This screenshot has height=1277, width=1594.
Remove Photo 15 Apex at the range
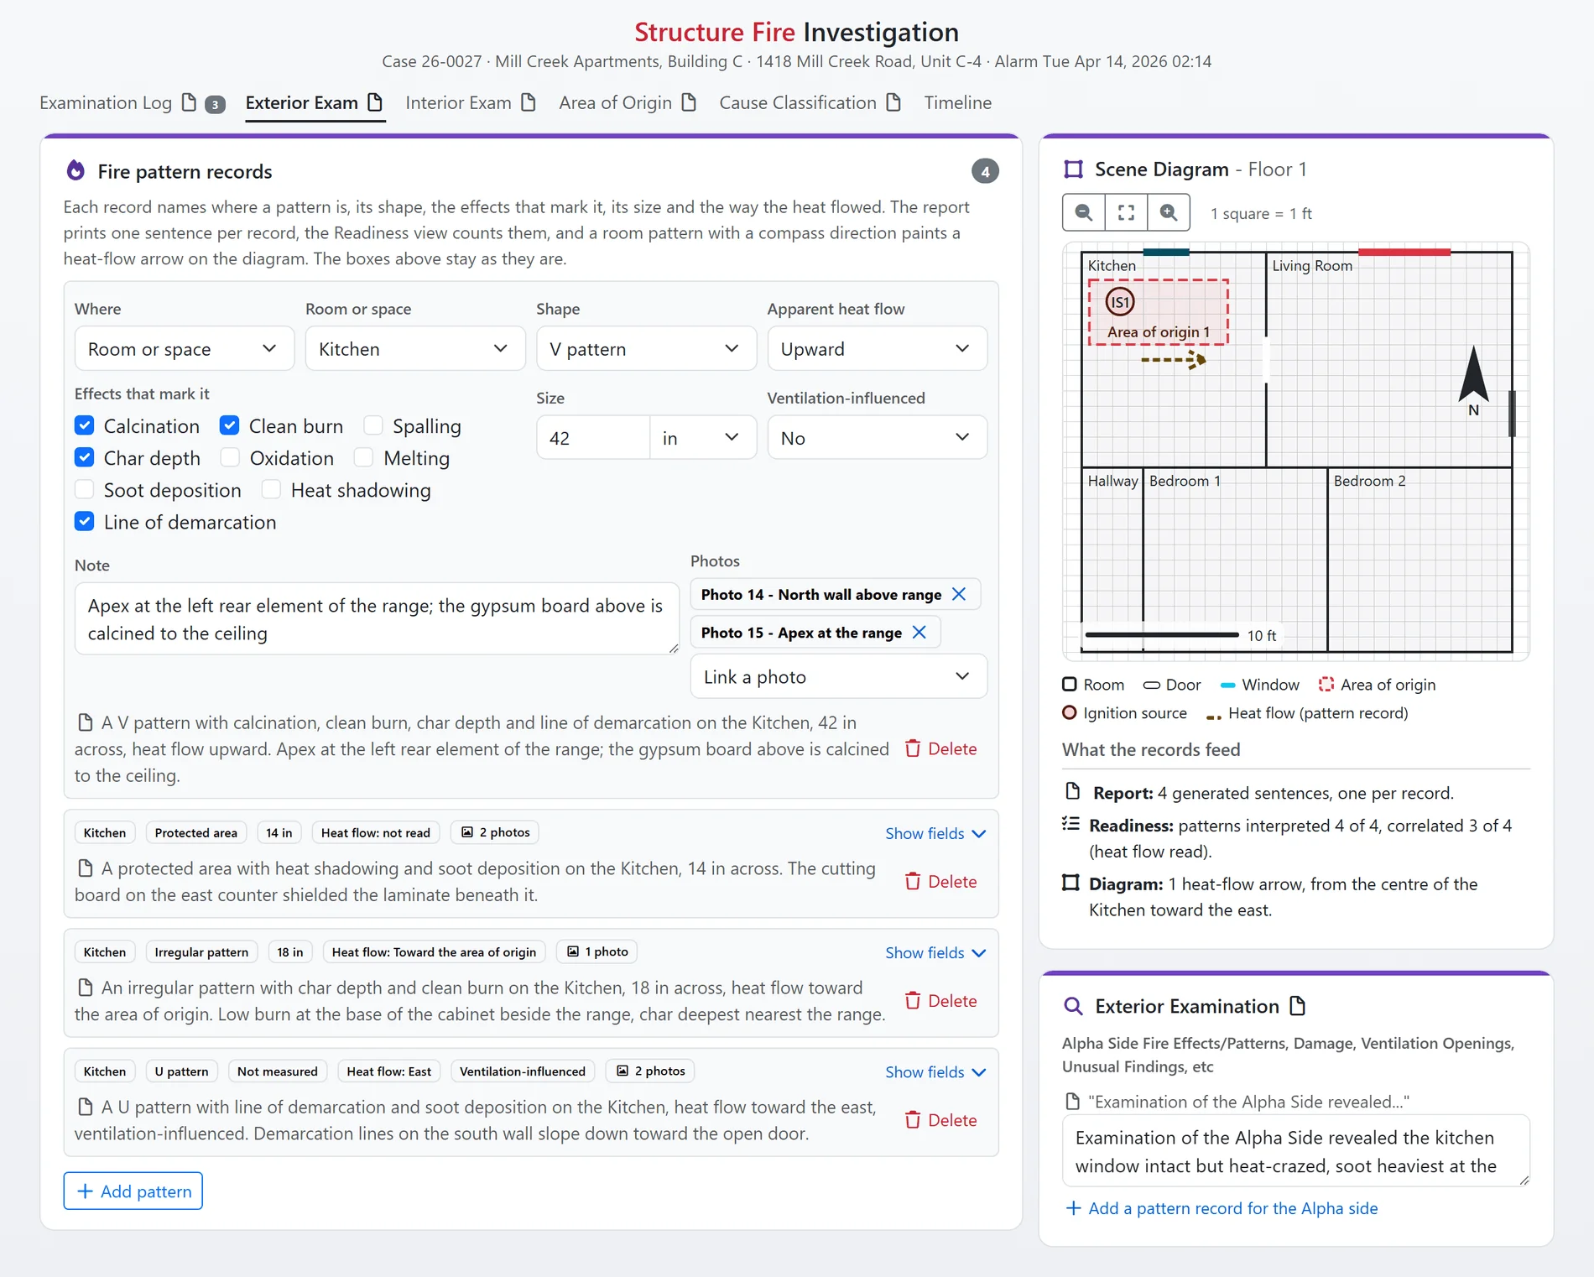click(x=919, y=632)
